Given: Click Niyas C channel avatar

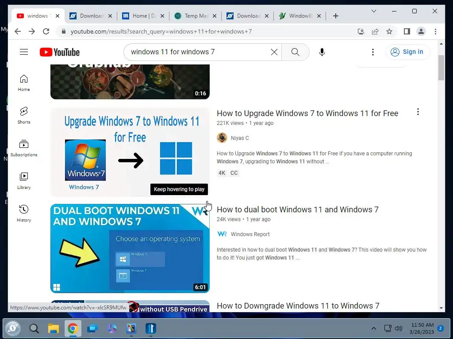Looking at the screenshot, I should coord(222,138).
